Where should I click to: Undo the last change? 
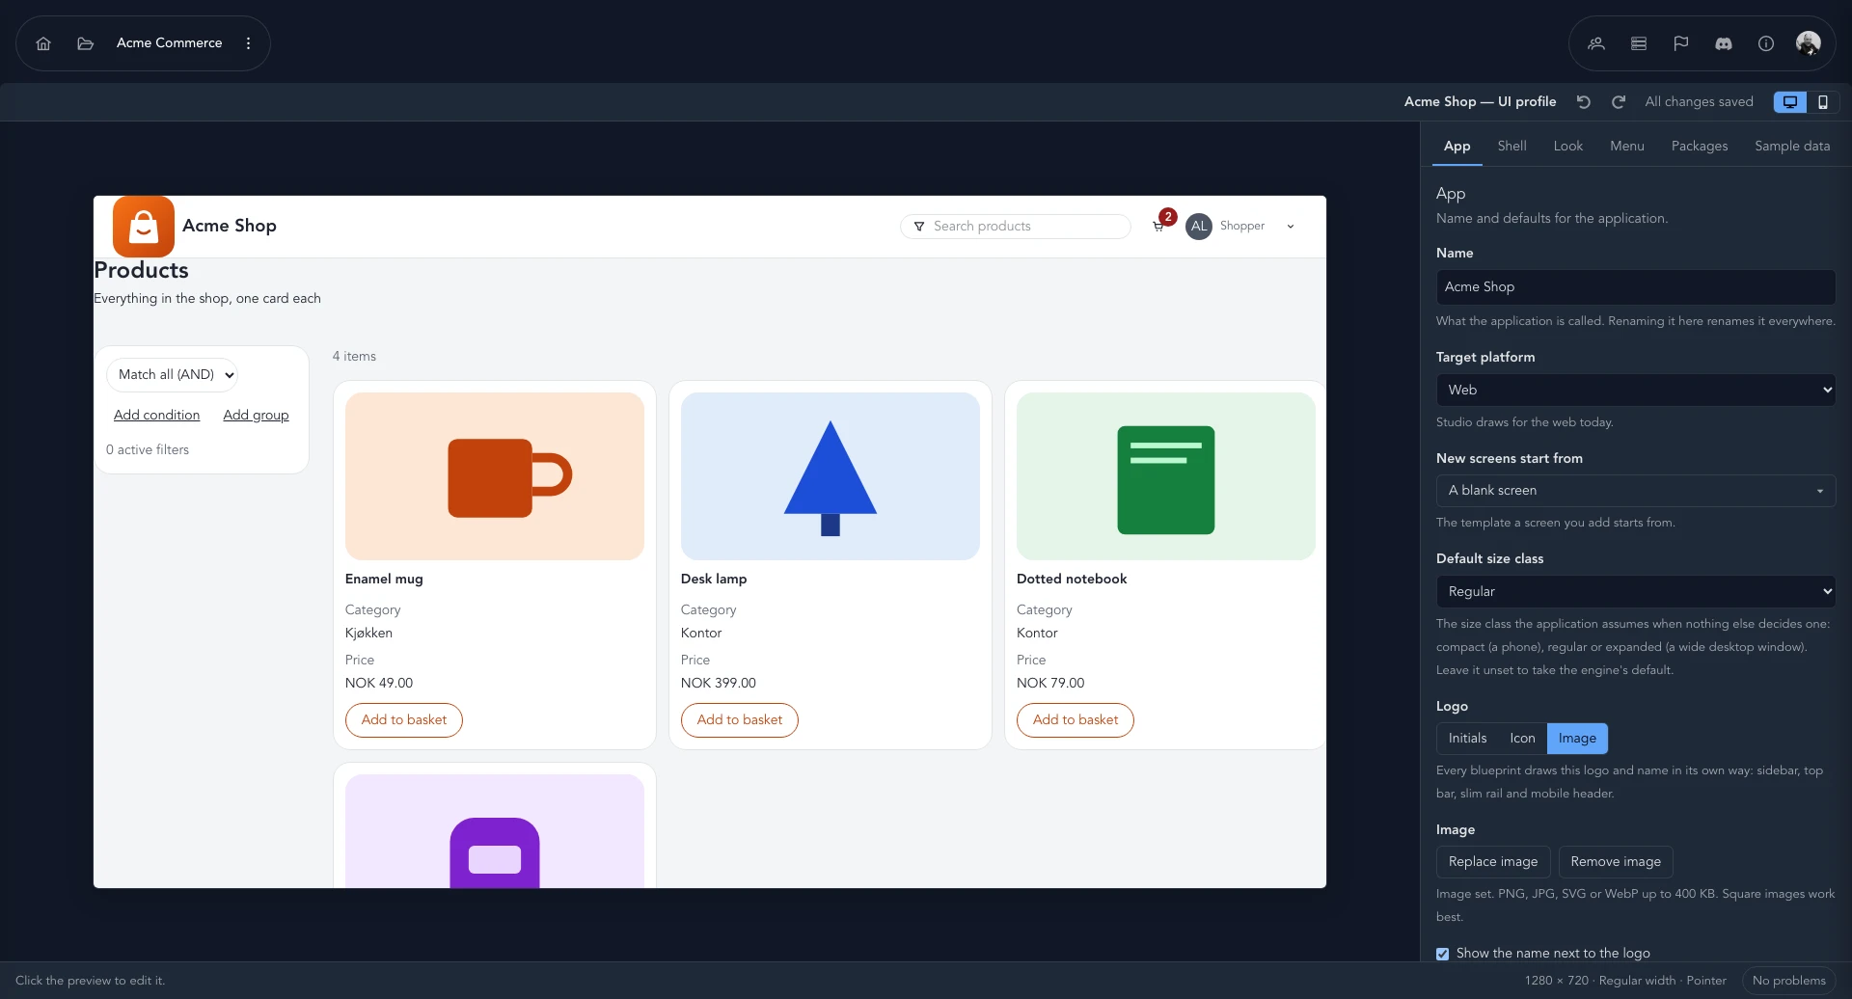tap(1584, 102)
